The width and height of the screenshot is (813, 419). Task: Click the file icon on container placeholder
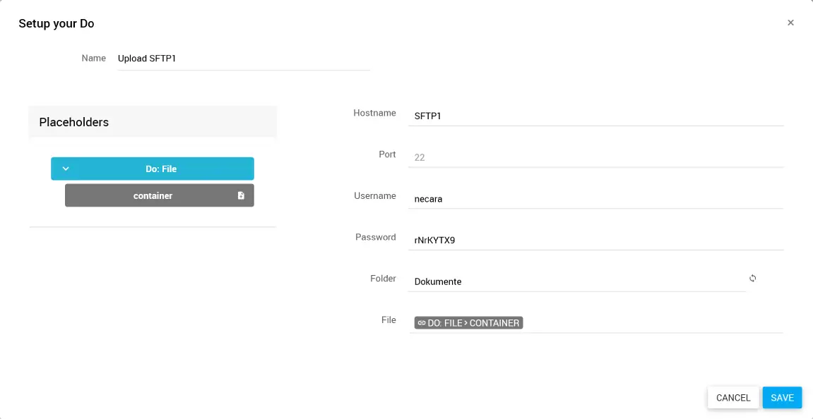241,195
